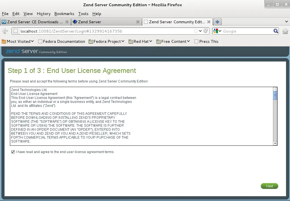Open the Bookmarks menu

click(x=64, y=14)
